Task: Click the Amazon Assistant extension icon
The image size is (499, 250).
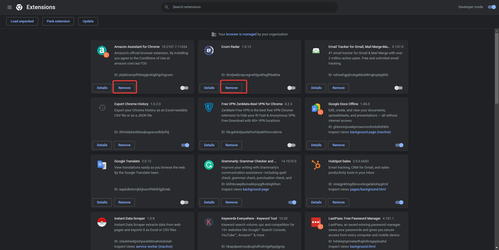Action: (102, 50)
